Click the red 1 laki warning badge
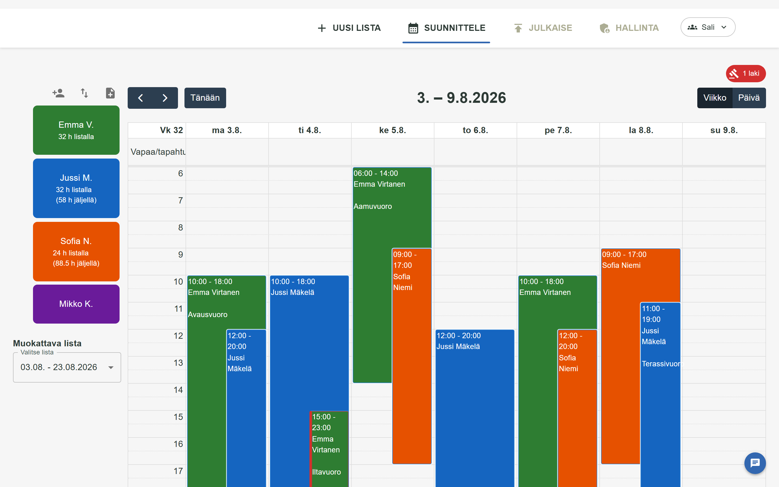Image resolution: width=779 pixels, height=487 pixels. [x=745, y=73]
